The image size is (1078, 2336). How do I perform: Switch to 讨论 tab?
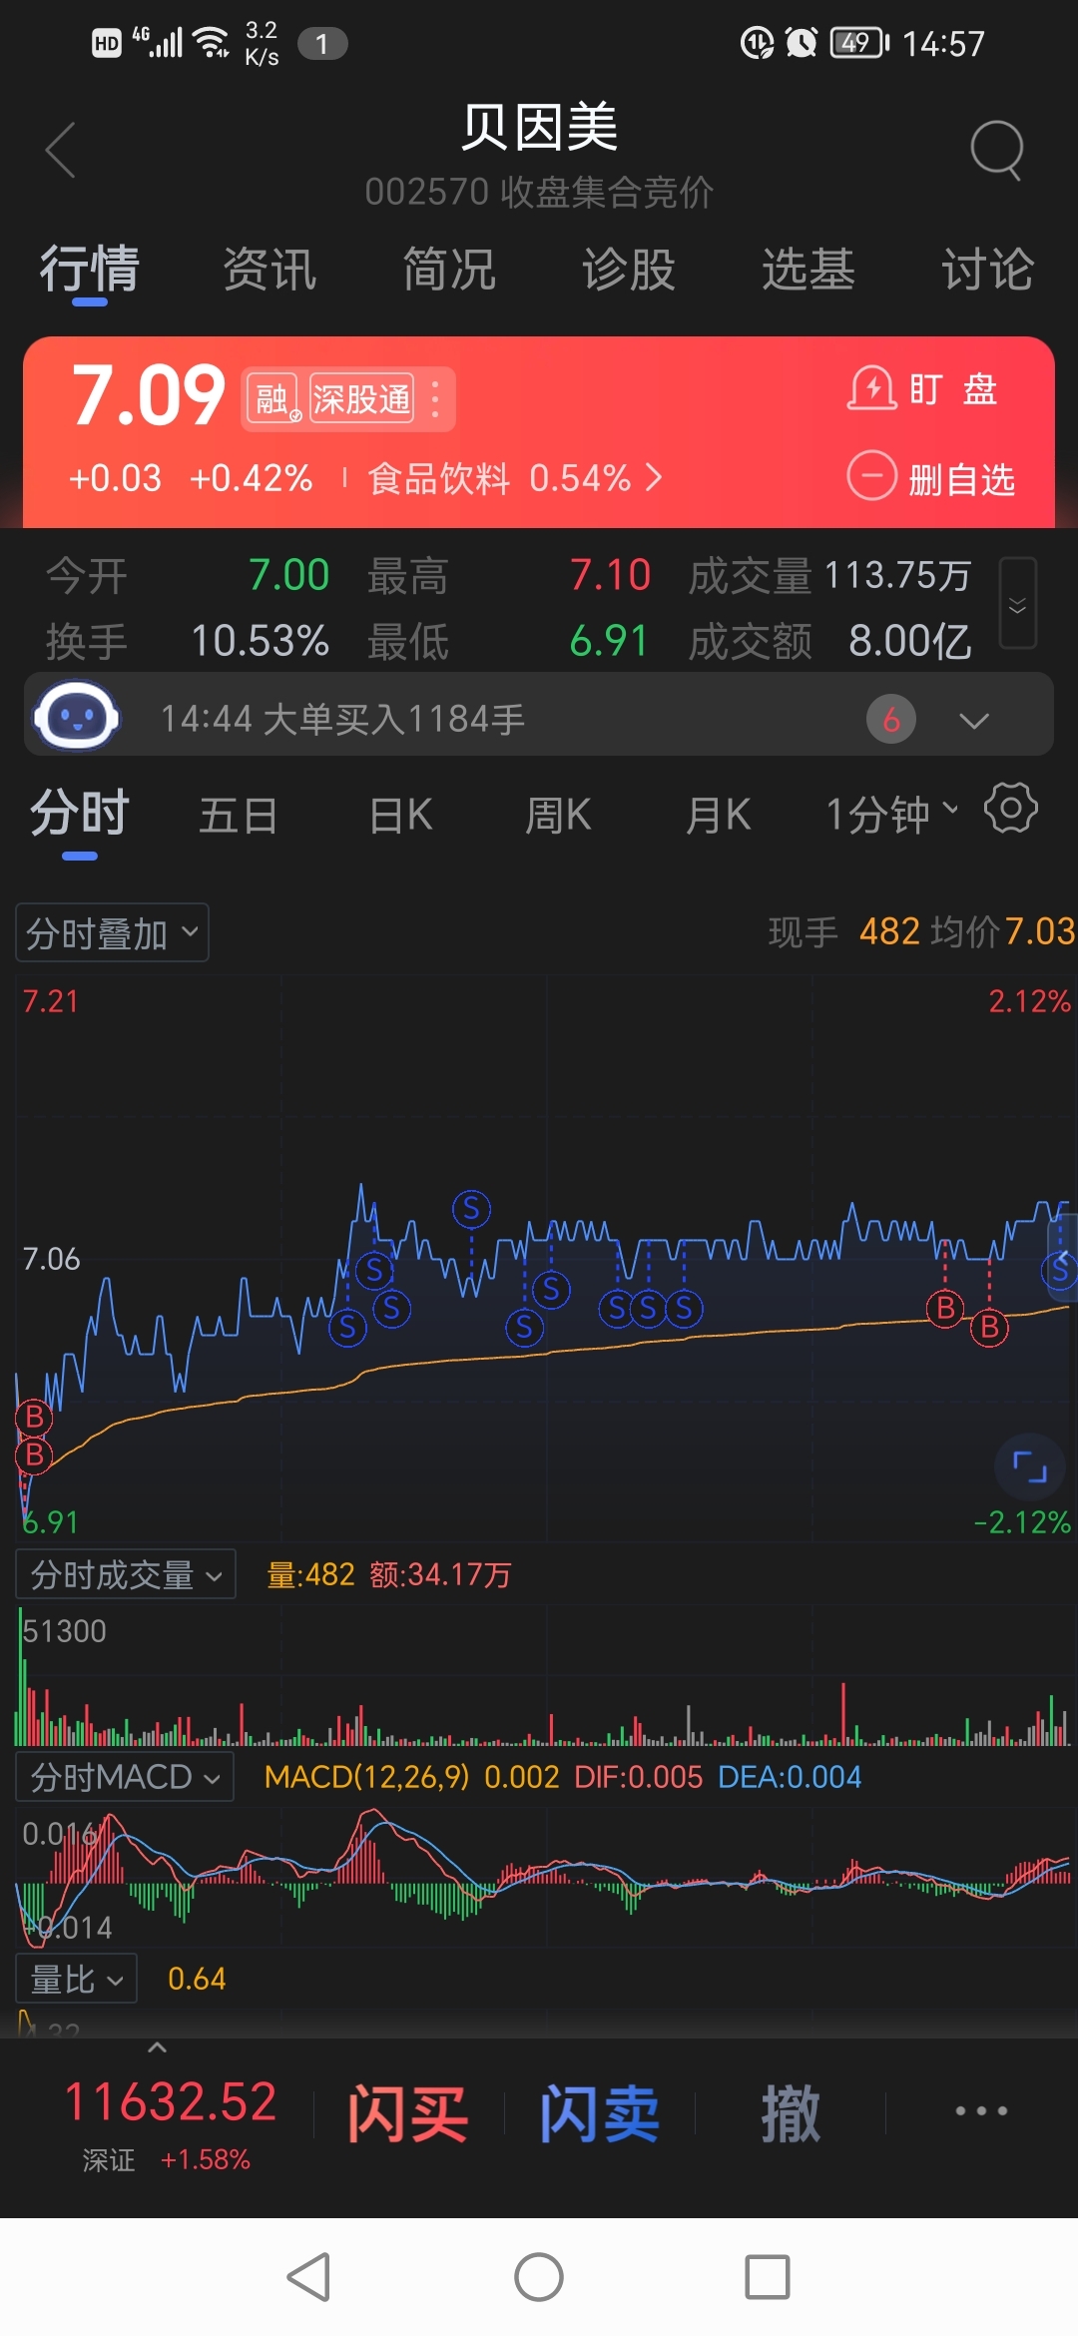pyautogui.click(x=988, y=270)
